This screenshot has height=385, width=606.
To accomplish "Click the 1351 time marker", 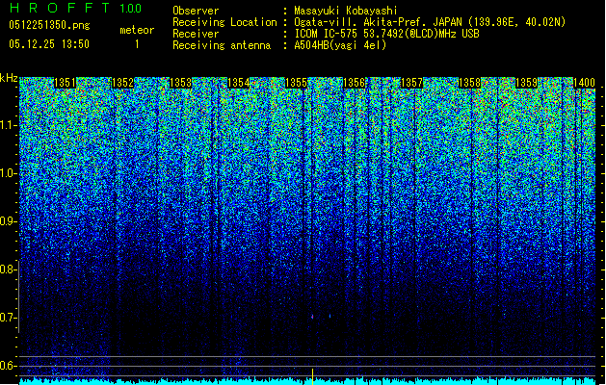I will (x=65, y=83).
